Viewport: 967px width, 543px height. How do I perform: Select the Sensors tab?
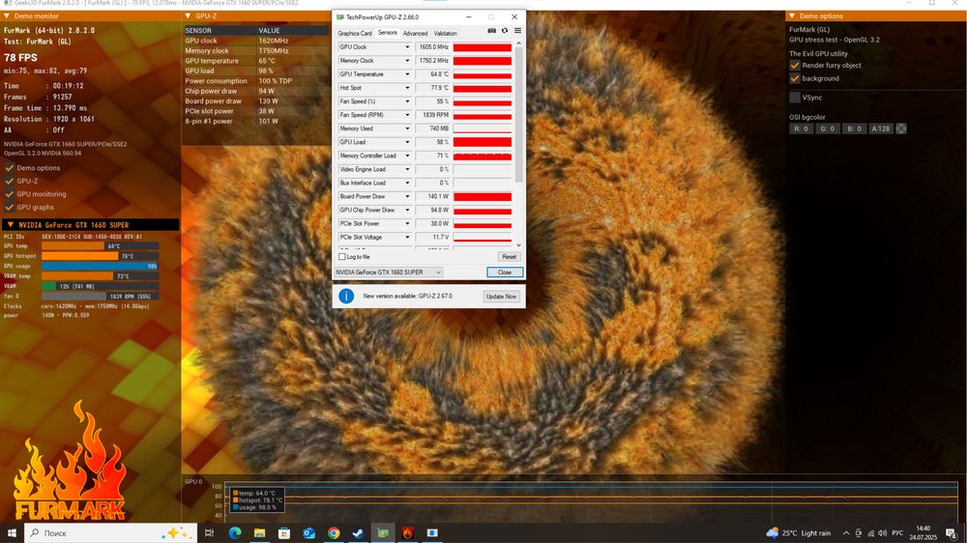388,33
